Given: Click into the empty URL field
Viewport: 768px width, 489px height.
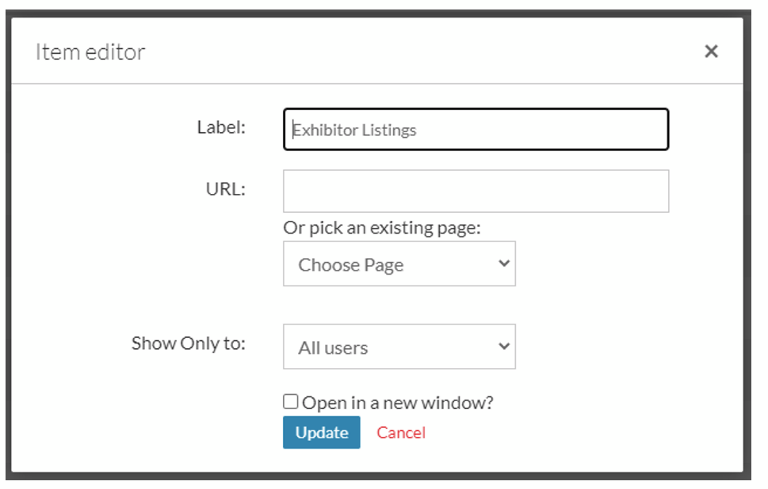Looking at the screenshot, I should pyautogui.click(x=476, y=191).
